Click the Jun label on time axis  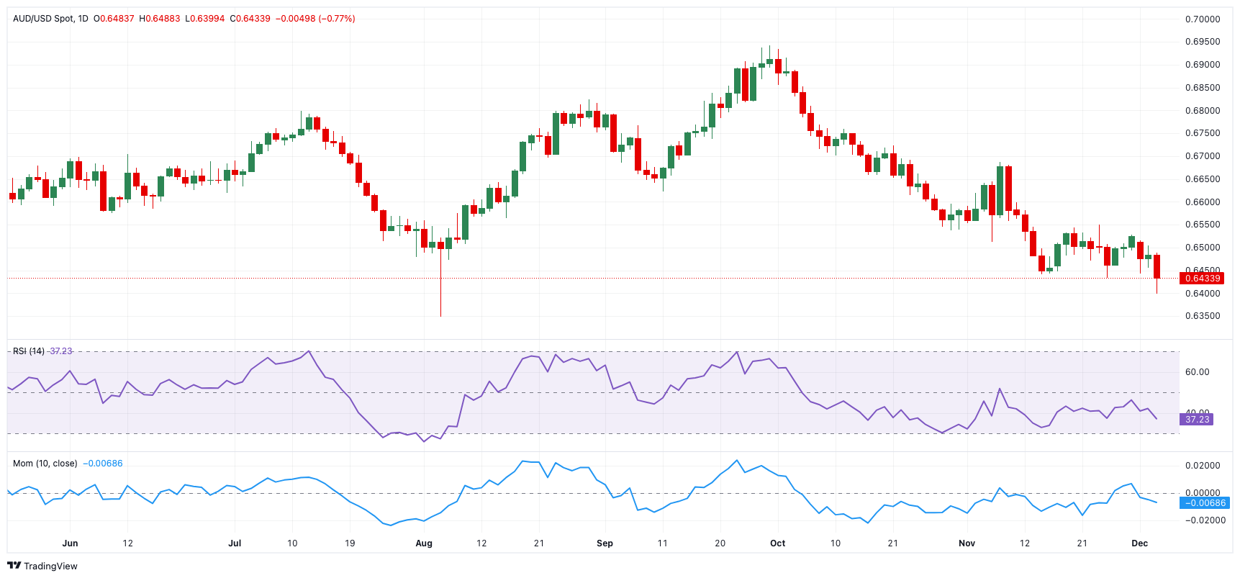pyautogui.click(x=70, y=543)
